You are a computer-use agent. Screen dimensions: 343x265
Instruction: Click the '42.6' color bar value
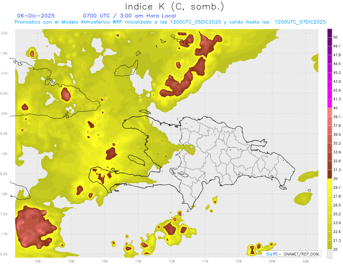click(x=337, y=90)
